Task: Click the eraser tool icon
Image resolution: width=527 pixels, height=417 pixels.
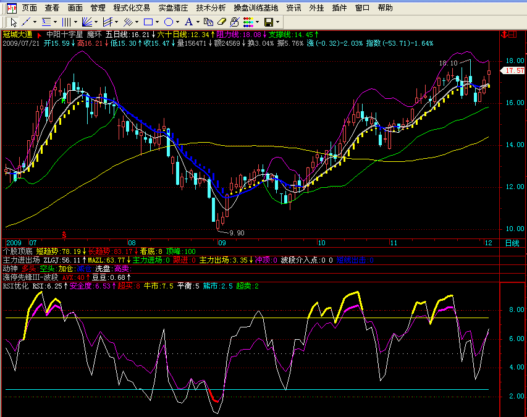Action: pyautogui.click(x=221, y=22)
